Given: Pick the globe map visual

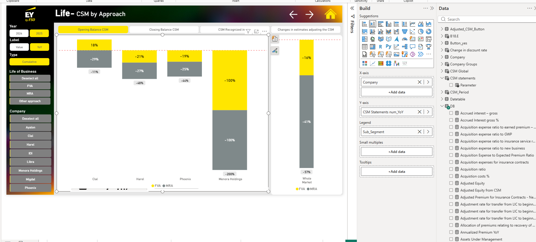Looking at the screenshot, I should pos(373,39).
